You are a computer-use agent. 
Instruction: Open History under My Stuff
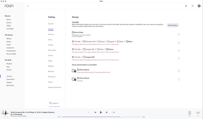coord(9,70)
